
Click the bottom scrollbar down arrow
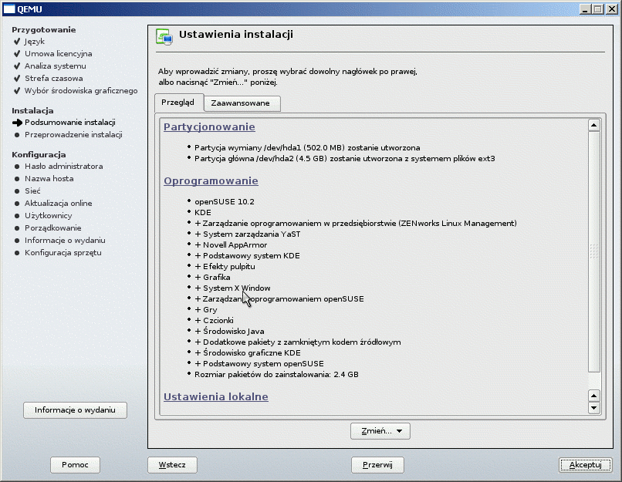[593, 407]
